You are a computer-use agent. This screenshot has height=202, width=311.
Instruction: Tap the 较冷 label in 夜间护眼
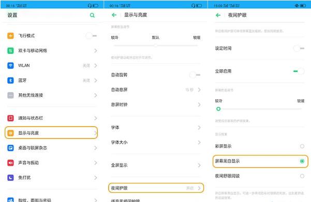(x=218, y=101)
